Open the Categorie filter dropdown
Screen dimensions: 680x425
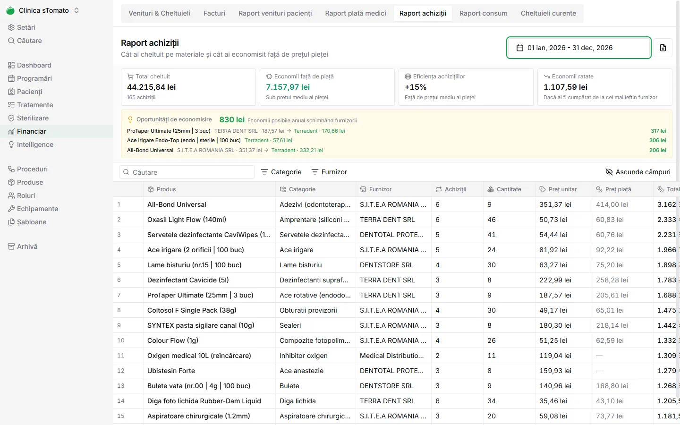point(281,172)
